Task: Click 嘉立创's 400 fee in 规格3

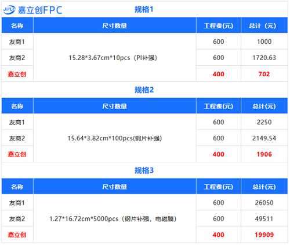Action: point(219,235)
